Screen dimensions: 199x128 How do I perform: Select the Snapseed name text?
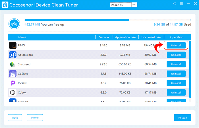pos(24,64)
